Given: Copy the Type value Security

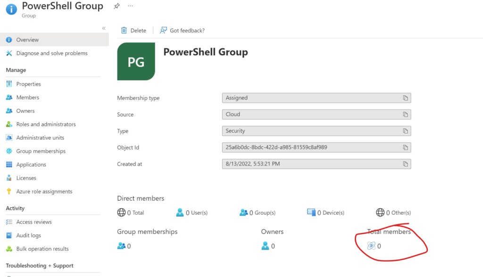Looking at the screenshot, I should 405,131.
